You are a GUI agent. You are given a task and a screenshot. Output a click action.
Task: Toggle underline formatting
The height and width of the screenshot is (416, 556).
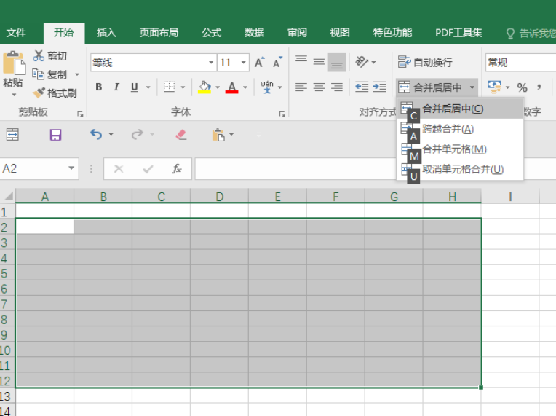(135, 87)
